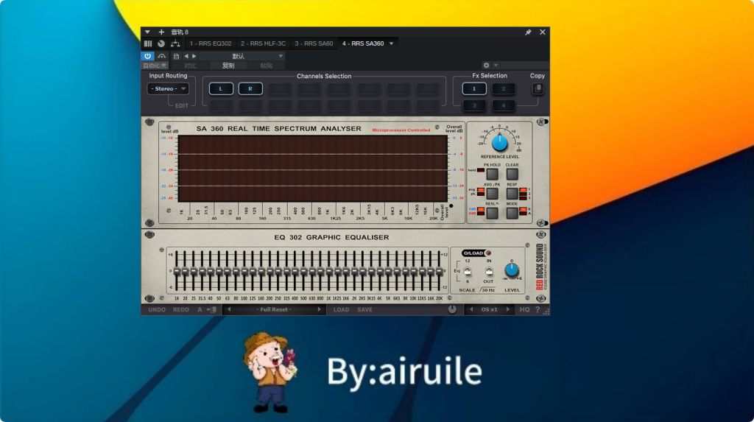Select Fx slot 3
This screenshot has height=422, width=754.
click(x=473, y=105)
